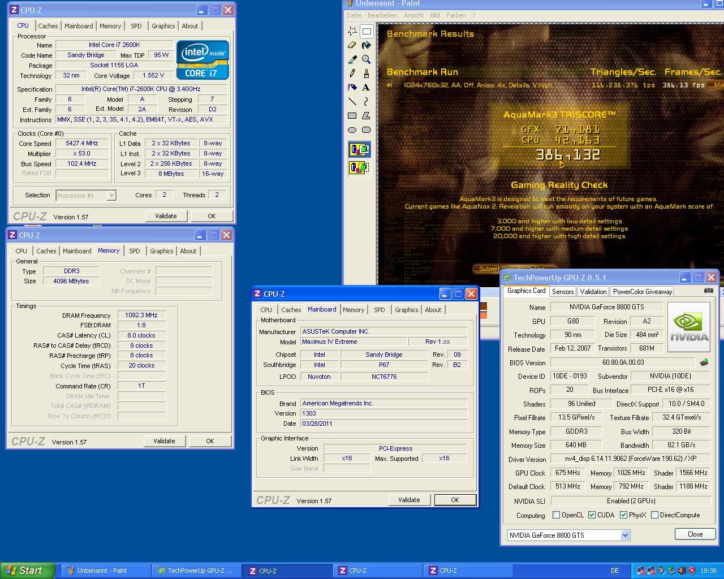Click OK in the top CPU-Z window
724x579 pixels.
(x=212, y=216)
